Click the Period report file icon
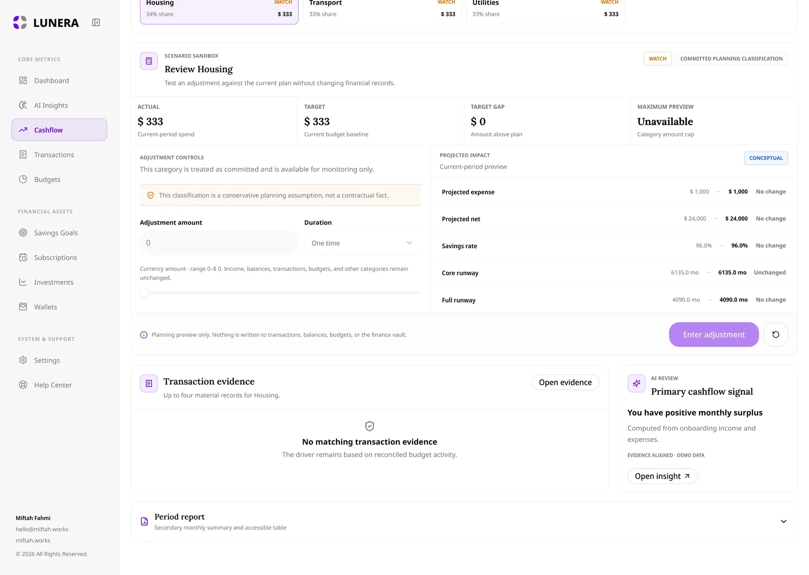Viewport: 809px width, 575px height. [x=144, y=522]
